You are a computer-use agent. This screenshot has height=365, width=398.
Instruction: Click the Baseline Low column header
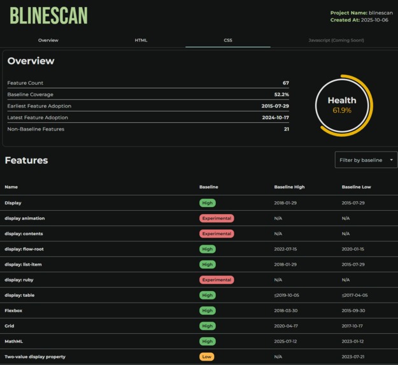click(x=357, y=187)
